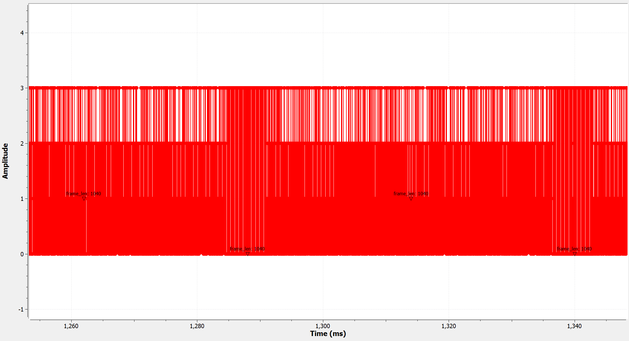The image size is (629, 341).
Task: Click the amplitude axis tick label 1
Action: (22, 199)
